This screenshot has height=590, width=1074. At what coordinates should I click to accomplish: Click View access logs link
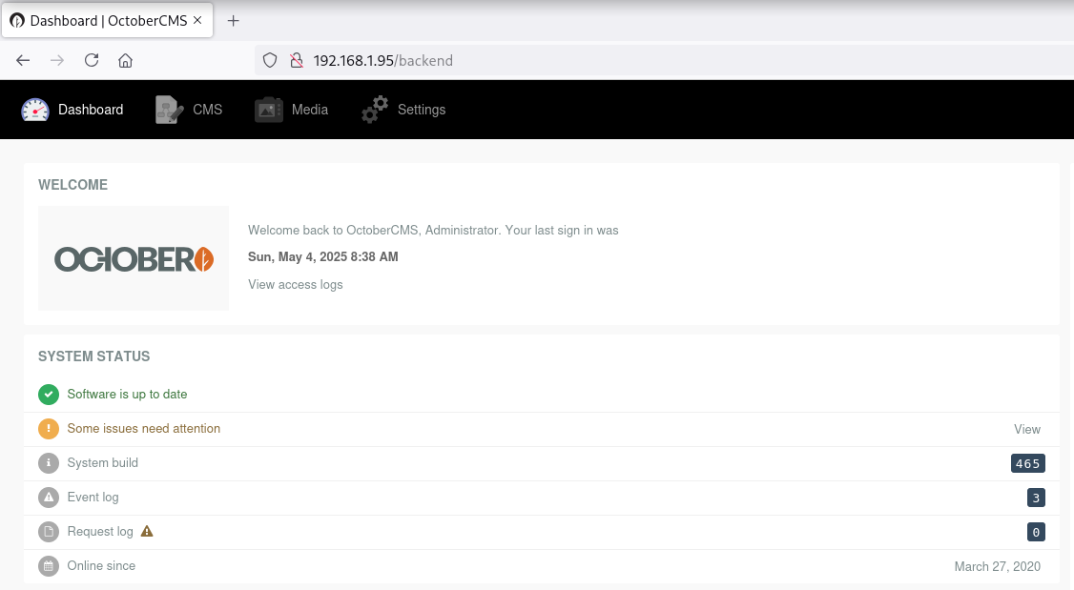tap(295, 284)
